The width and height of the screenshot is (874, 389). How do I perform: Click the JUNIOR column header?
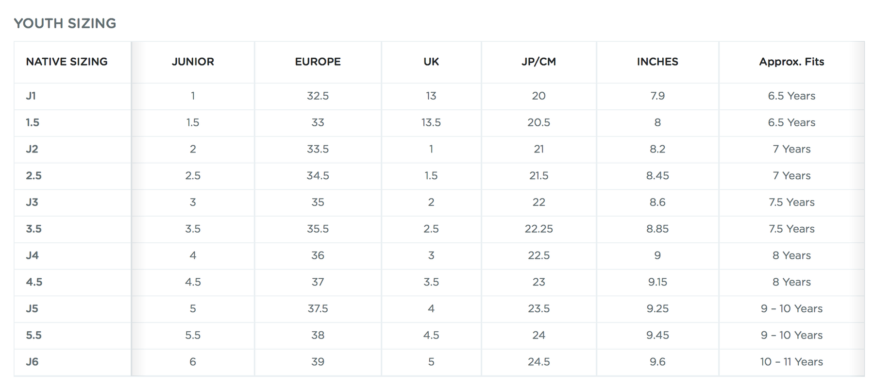tap(193, 62)
